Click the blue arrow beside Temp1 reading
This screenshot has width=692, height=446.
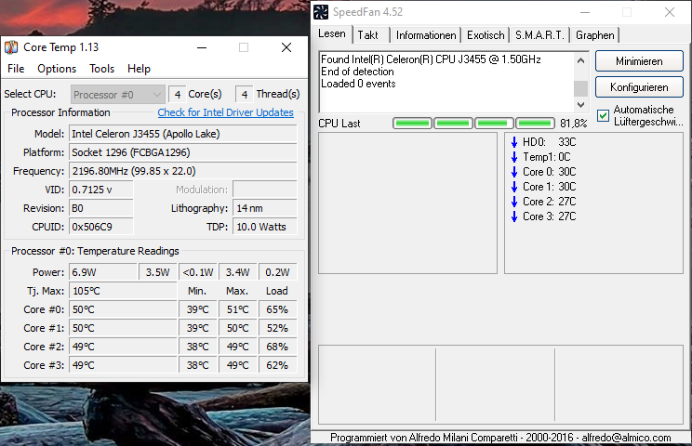(x=514, y=157)
